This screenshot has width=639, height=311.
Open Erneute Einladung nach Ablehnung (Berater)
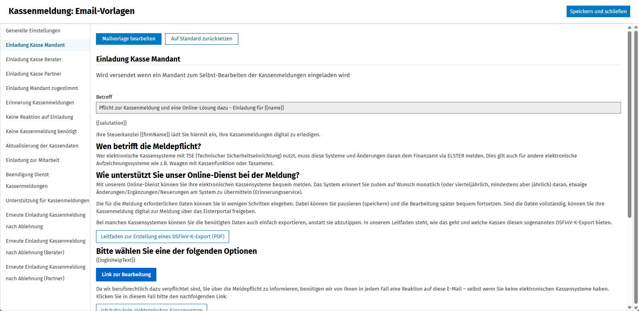click(45, 247)
